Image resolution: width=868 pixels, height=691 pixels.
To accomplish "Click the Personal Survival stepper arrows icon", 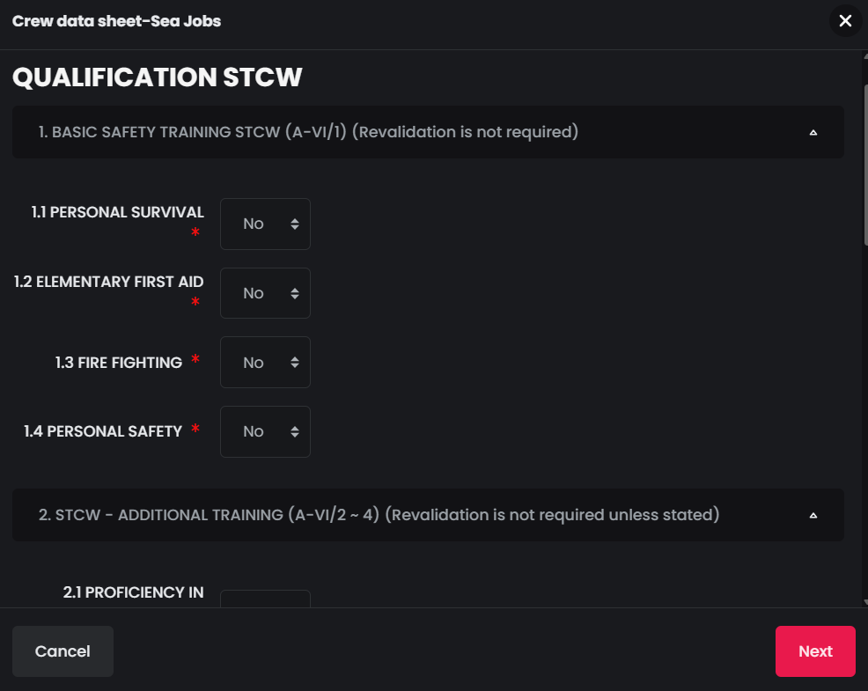I will [295, 224].
